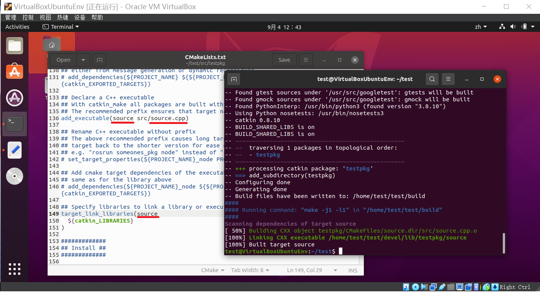
Task: Open the 控制 VirtualBox menu
Action: pos(28,17)
